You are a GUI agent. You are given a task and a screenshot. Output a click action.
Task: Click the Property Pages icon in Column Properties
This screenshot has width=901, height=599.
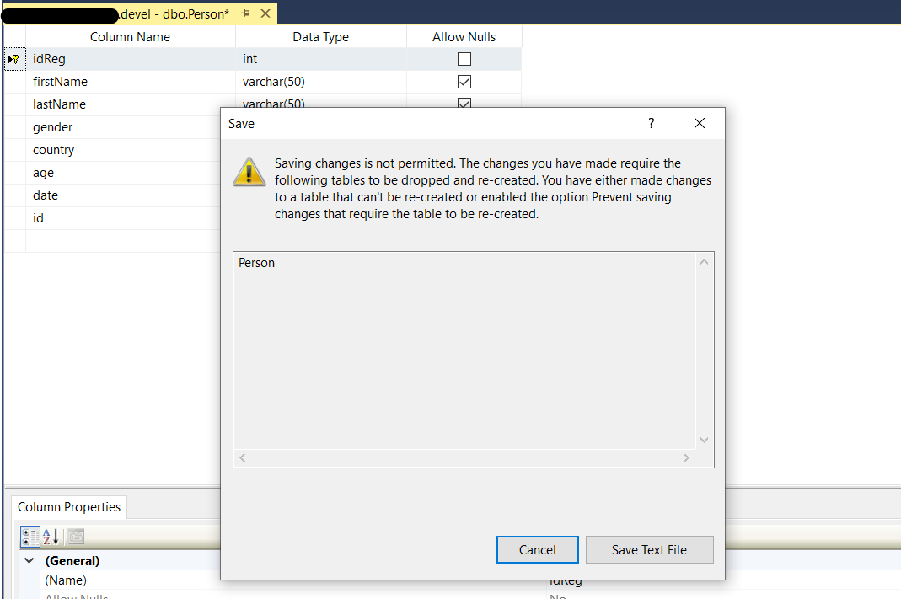[x=75, y=537]
